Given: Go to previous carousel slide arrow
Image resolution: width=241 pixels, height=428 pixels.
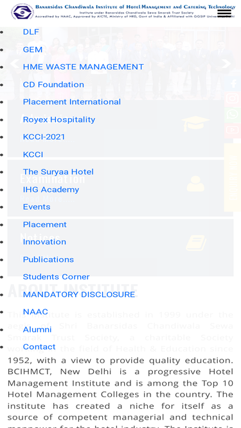Looking at the screenshot, I should (14, 64).
